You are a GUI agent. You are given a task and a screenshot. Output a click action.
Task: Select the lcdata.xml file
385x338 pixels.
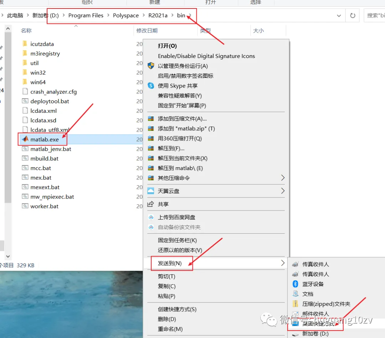point(43,111)
